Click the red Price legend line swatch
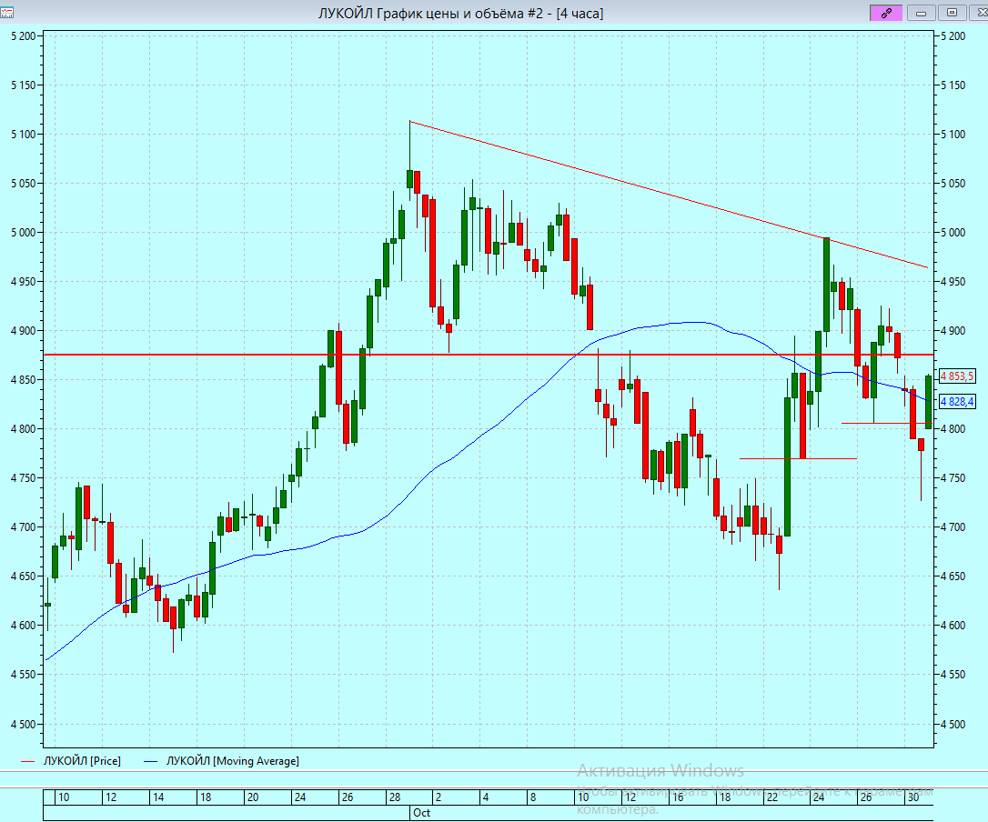This screenshot has width=988, height=822. pos(27,761)
